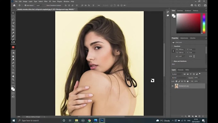
Task: Collapse Align and Distribute section
Action: (172, 61)
